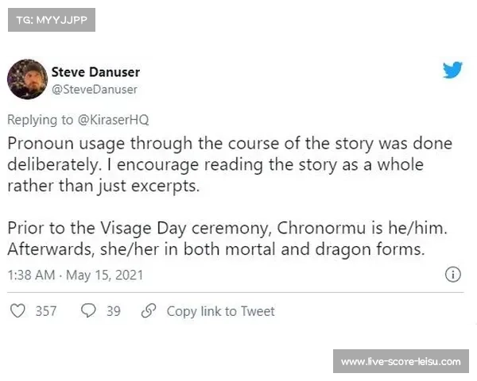Click the paragraph about pronoun usage
The width and height of the screenshot is (477, 381).
click(229, 165)
